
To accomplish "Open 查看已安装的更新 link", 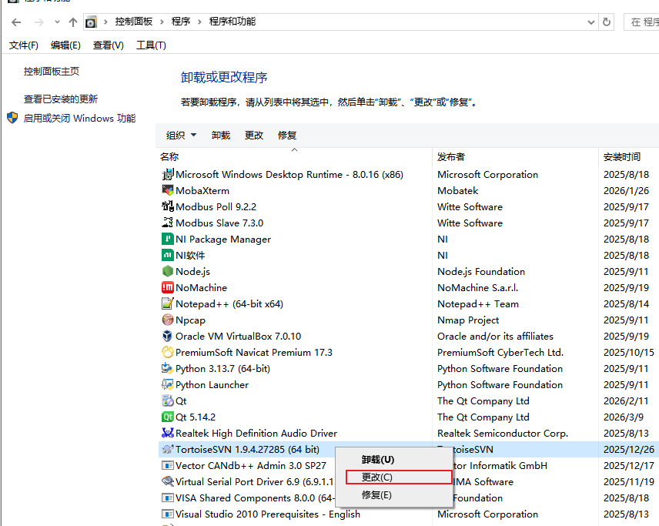I will [x=61, y=99].
